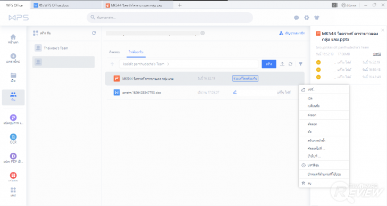387x206 pixels.
Task: Refresh the team file list
Action: (x=290, y=64)
